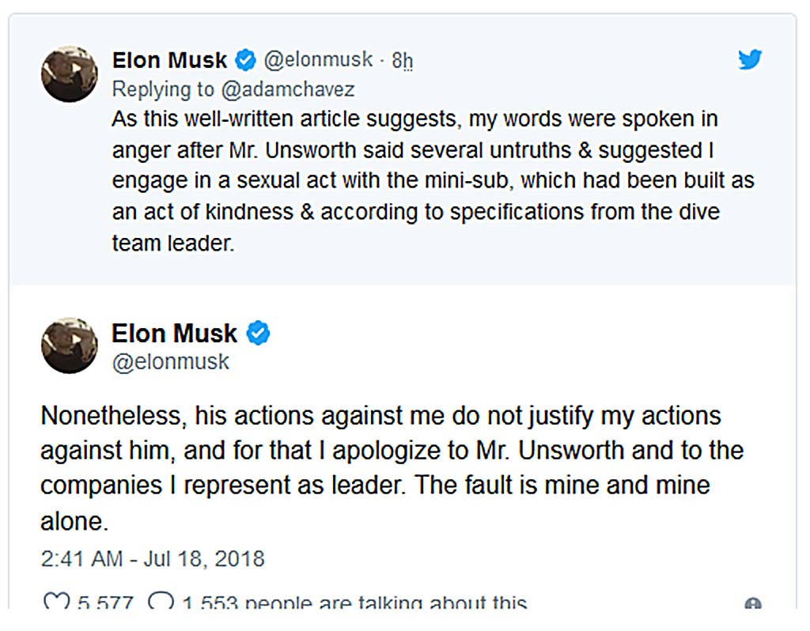Viewport: 810px width, 631px height.
Task: Click the 5,577 likes count
Action: [x=105, y=602]
